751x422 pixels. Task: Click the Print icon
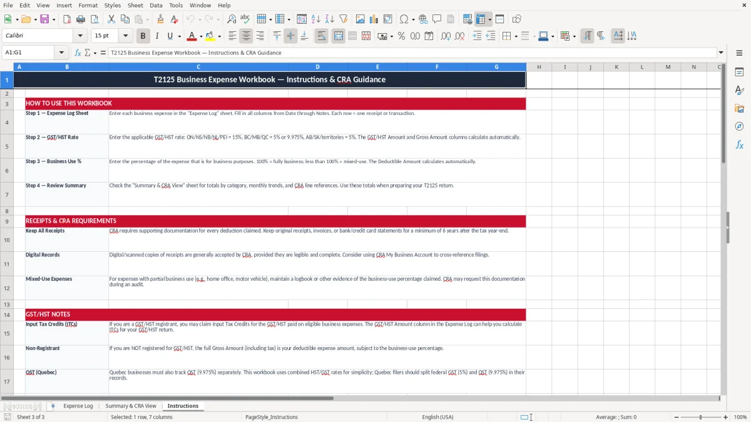click(x=81, y=19)
